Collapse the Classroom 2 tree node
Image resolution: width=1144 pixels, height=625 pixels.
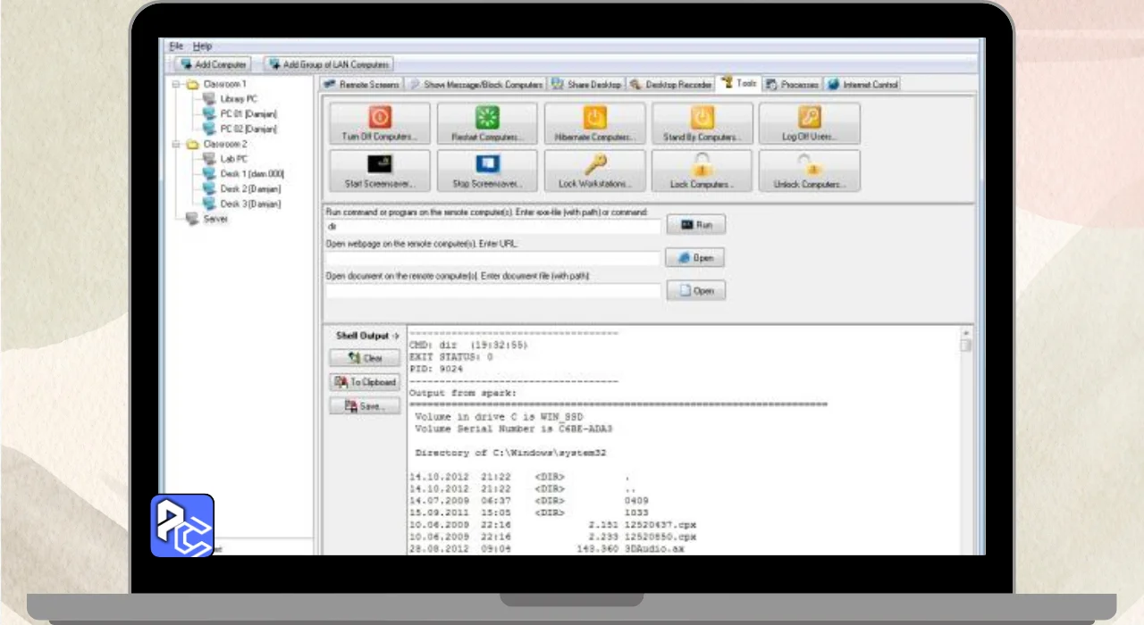coord(176,144)
